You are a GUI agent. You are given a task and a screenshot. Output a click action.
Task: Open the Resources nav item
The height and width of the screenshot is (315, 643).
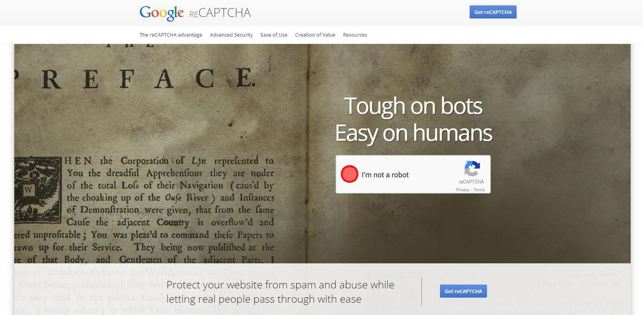pyautogui.click(x=355, y=35)
